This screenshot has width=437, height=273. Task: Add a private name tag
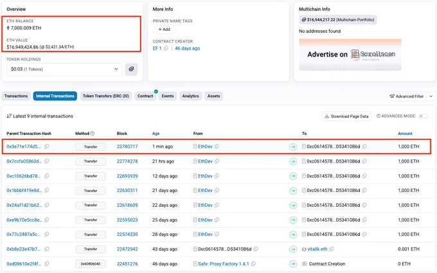coord(164,30)
